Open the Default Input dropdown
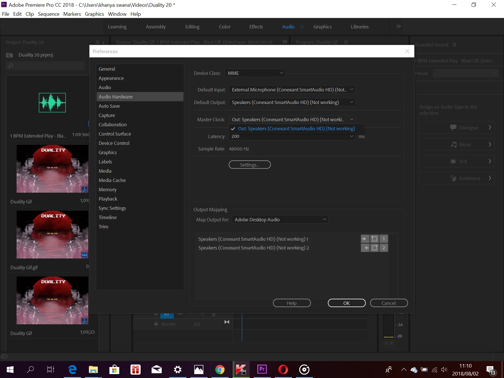Viewport: 504px width, 378px height. pyautogui.click(x=292, y=90)
